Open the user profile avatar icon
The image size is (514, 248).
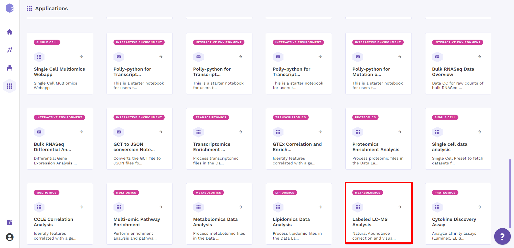pos(10,237)
